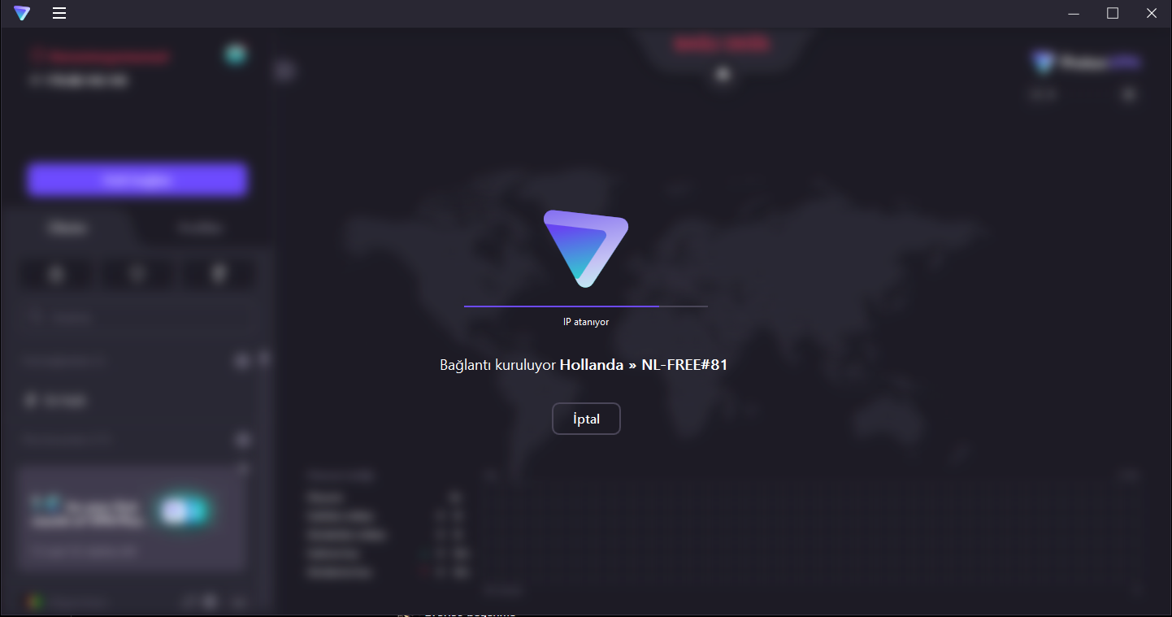This screenshot has width=1172, height=617.
Task: Click the purple quick connect button in sidebar
Action: pyautogui.click(x=137, y=180)
